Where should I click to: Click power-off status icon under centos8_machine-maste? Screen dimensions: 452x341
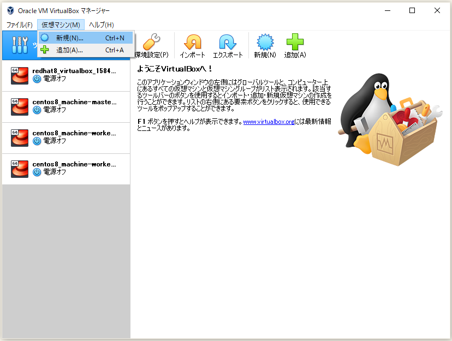click(37, 110)
